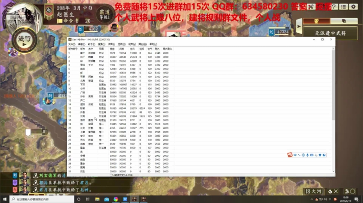
Task: Sort by the 资金 column header
Action: [x=112, y=49]
